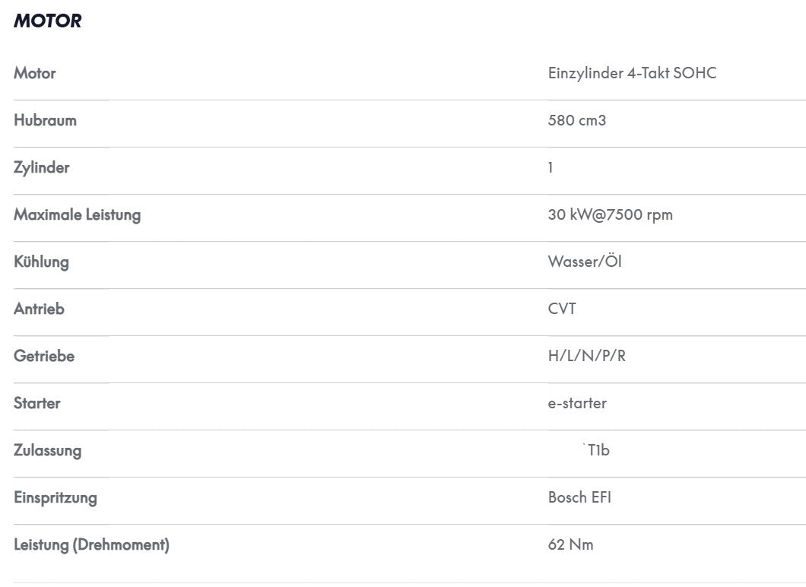806x587 pixels.
Task: Click the H/L/N/P/R gearbox value
Action: click(x=586, y=356)
